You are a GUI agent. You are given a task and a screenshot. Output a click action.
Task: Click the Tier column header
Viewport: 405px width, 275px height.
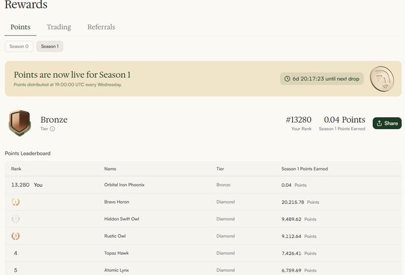click(x=220, y=169)
